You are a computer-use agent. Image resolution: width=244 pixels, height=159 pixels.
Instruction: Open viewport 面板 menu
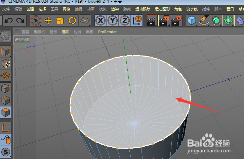90,32
